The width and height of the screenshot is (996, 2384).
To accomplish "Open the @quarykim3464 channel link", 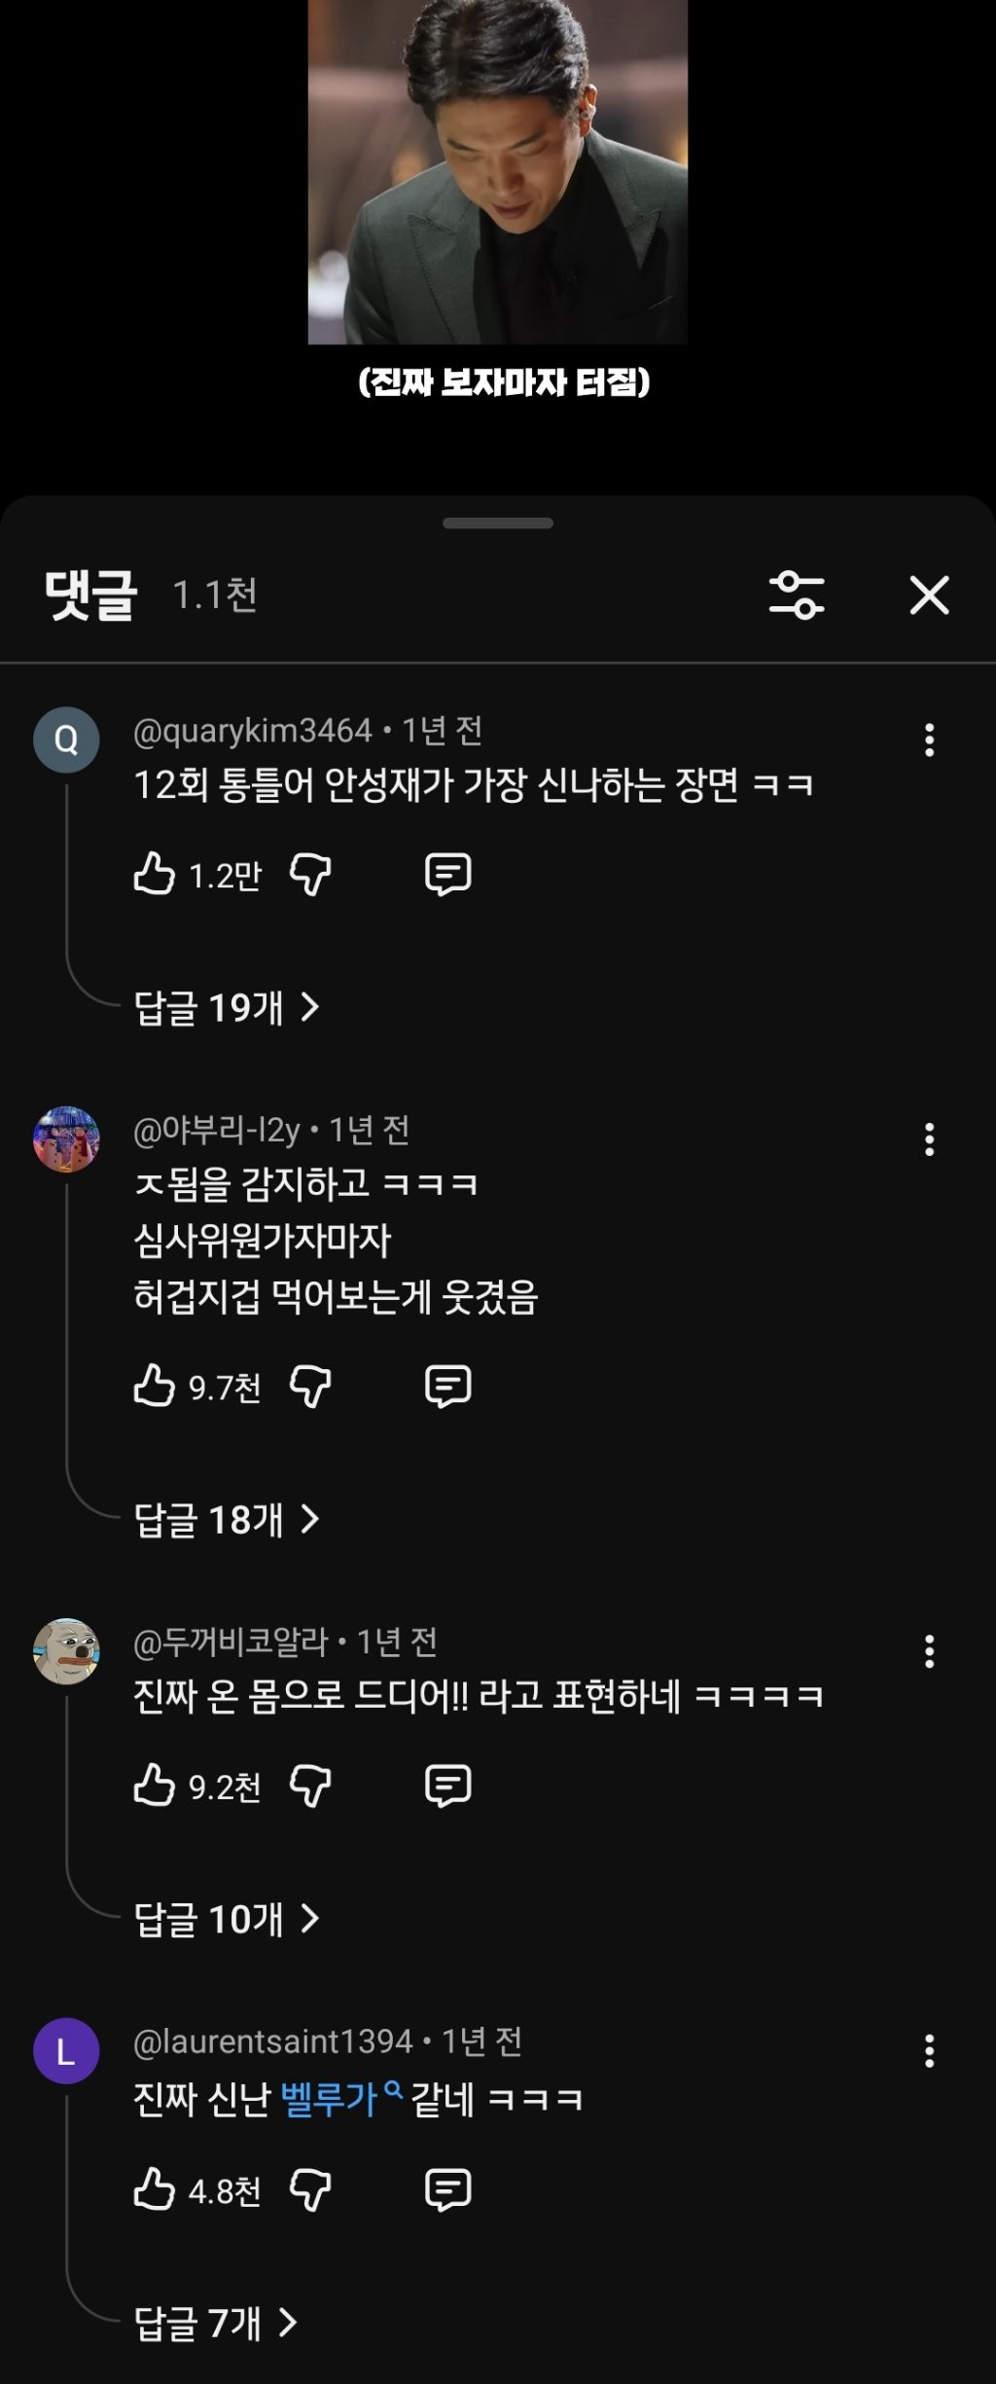I will (252, 731).
